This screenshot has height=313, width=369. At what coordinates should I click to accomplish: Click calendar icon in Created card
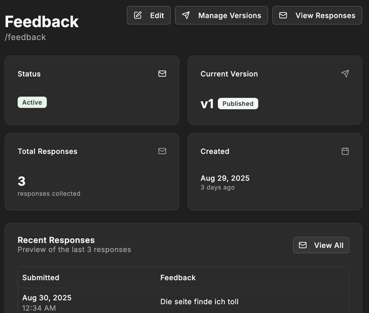coord(345,151)
